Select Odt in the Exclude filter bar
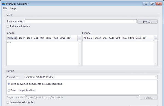Screen dimensions: 164x106 (112, 38)
